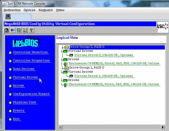Open Virtual Drives link in sidebar
This screenshot has width=169, height=131.
[x=25, y=77]
